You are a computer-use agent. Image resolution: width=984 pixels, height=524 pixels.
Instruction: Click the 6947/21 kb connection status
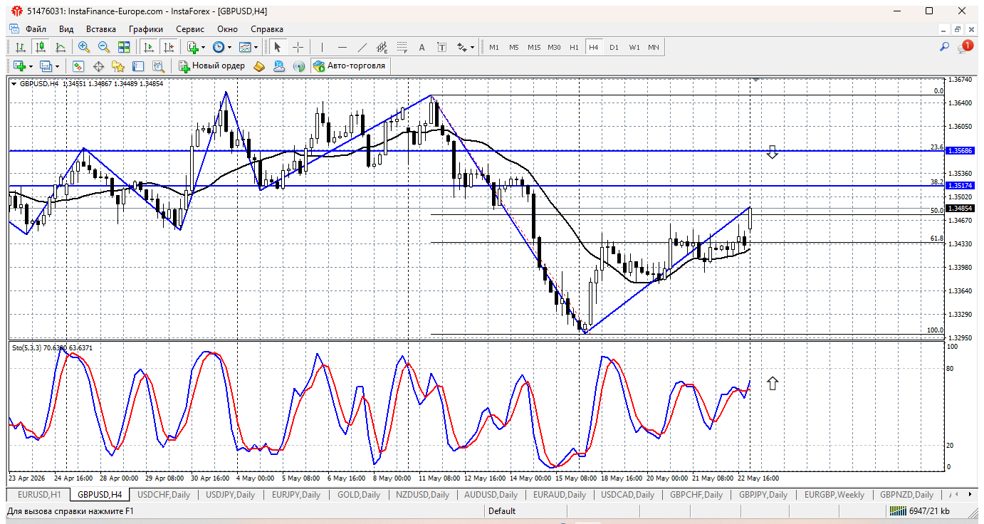[x=918, y=510]
